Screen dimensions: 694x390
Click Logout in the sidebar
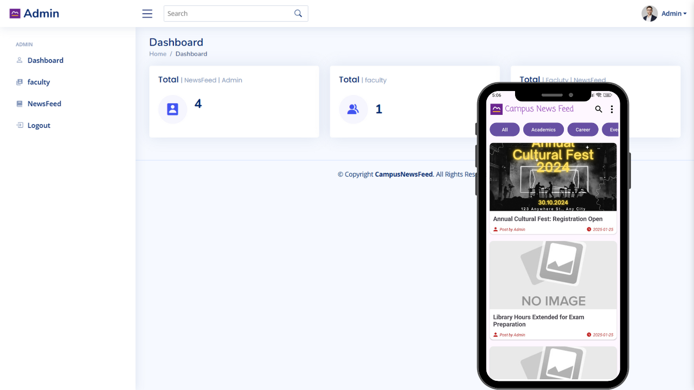pyautogui.click(x=38, y=125)
